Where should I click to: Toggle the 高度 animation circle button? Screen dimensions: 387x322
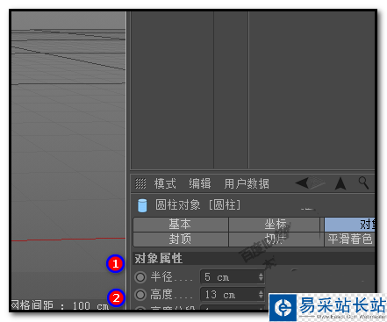pos(140,295)
